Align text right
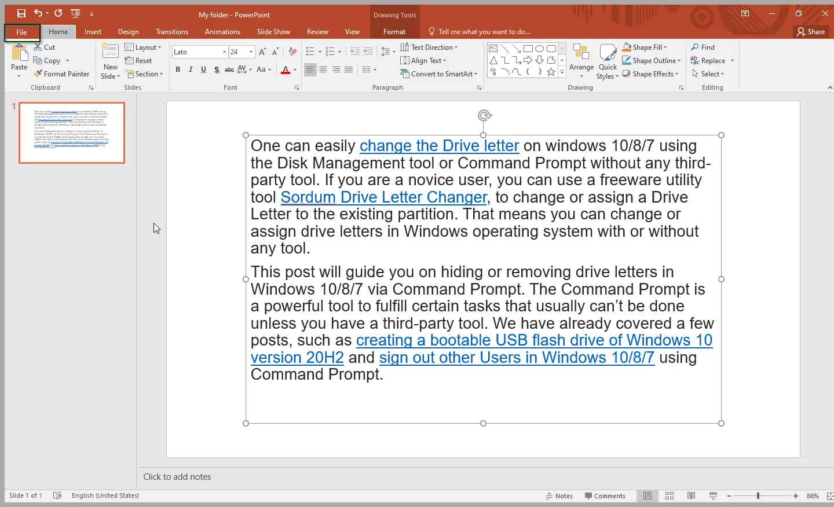The height and width of the screenshot is (507, 834). (336, 70)
